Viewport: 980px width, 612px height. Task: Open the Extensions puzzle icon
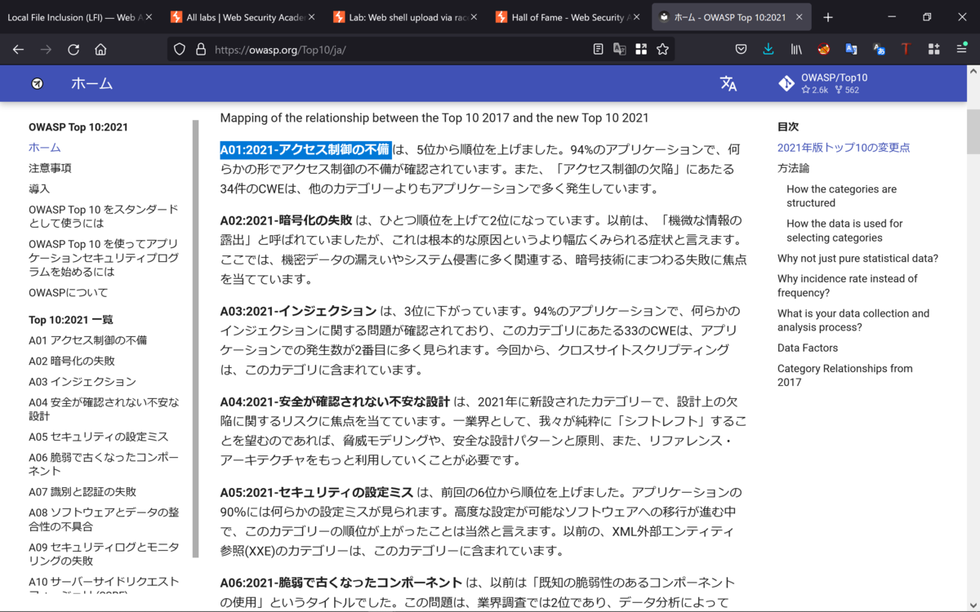tap(933, 49)
